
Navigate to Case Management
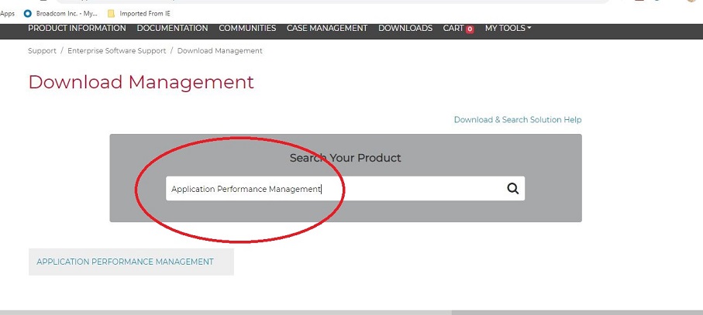327,28
